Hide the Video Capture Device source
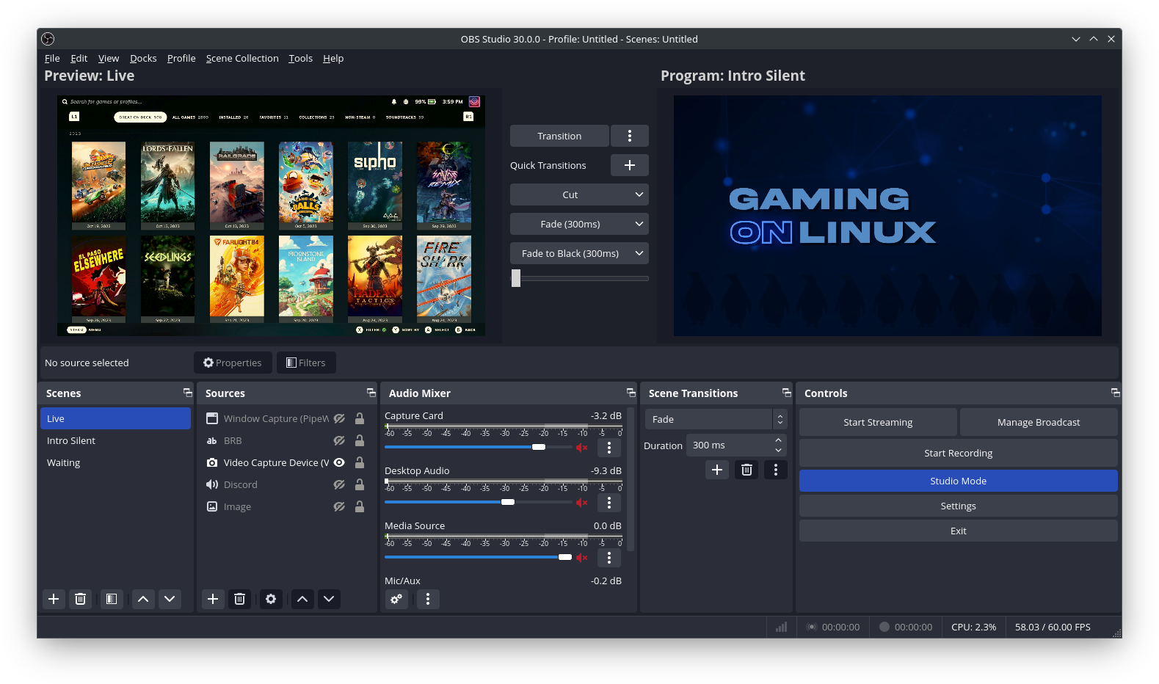This screenshot has height=684, width=1159. 339,462
